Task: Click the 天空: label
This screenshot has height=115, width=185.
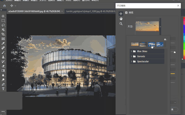Action: 130,27
